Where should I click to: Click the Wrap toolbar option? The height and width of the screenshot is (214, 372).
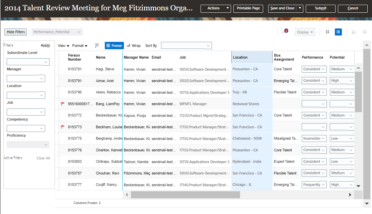click(134, 46)
